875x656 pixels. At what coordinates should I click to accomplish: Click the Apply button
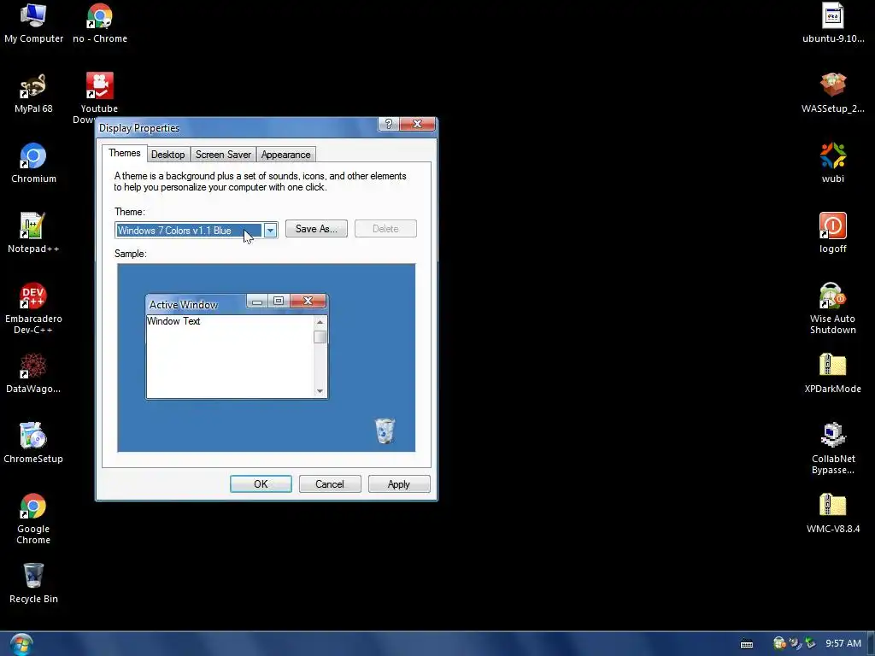(399, 484)
